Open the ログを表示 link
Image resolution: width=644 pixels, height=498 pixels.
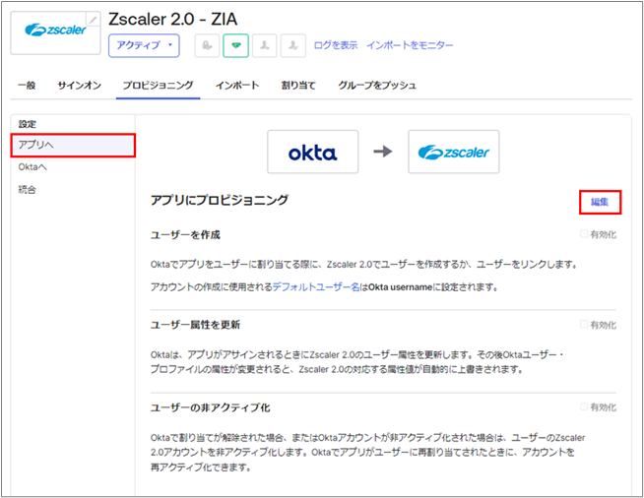[x=336, y=45]
